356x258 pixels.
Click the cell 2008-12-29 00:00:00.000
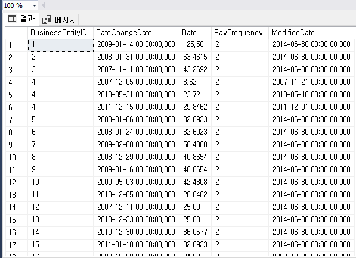(136, 157)
